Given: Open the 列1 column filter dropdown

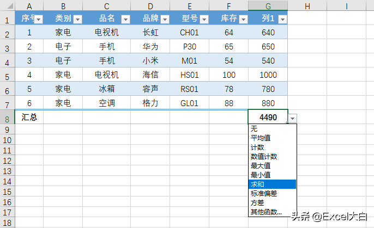Looking at the screenshot, I should [282, 19].
